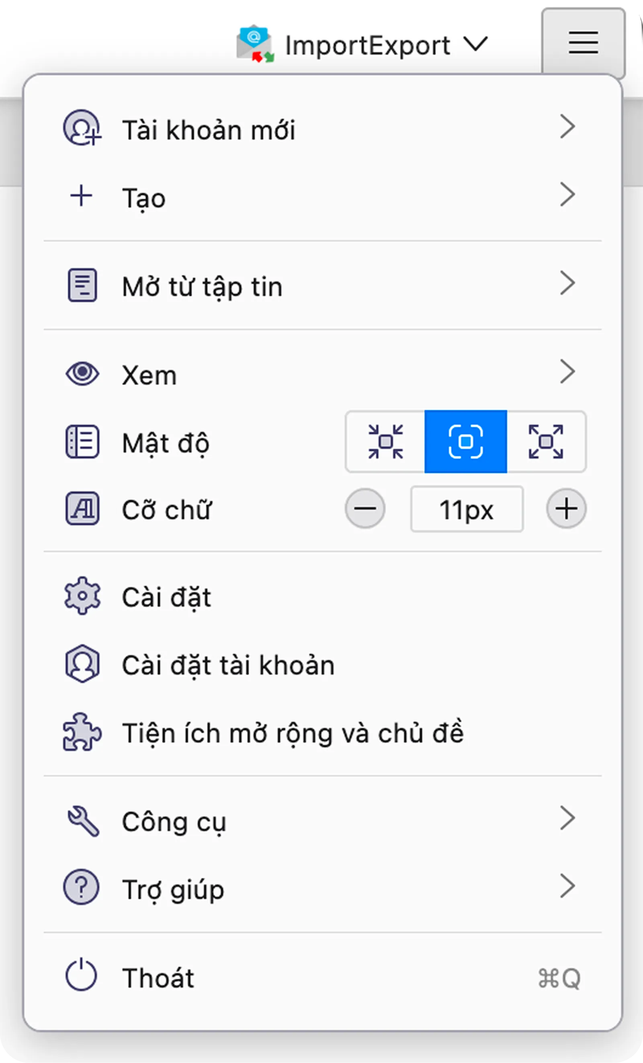Open the Mở từ tập tin menu item

pos(202,286)
